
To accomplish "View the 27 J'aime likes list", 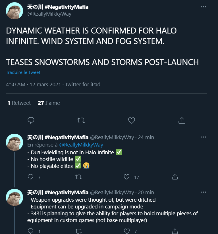I will (49, 103).
